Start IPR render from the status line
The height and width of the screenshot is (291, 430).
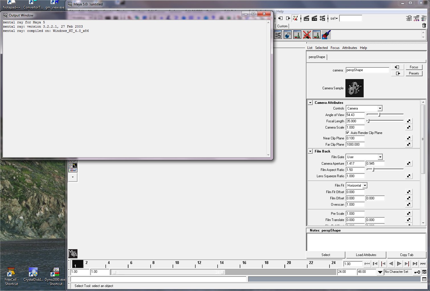coord(314,18)
